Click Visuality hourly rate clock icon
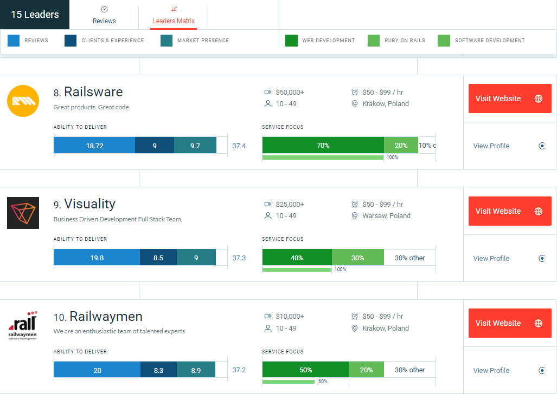Screen dimensions: 557x394 coord(355,204)
